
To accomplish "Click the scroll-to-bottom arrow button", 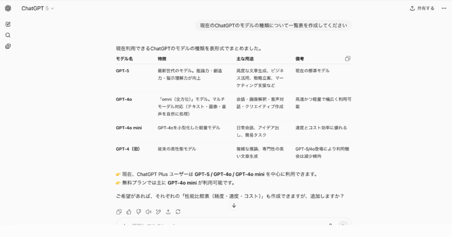I will (234, 205).
